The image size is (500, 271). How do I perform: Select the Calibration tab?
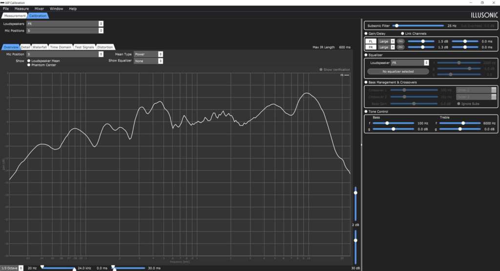(x=38, y=16)
